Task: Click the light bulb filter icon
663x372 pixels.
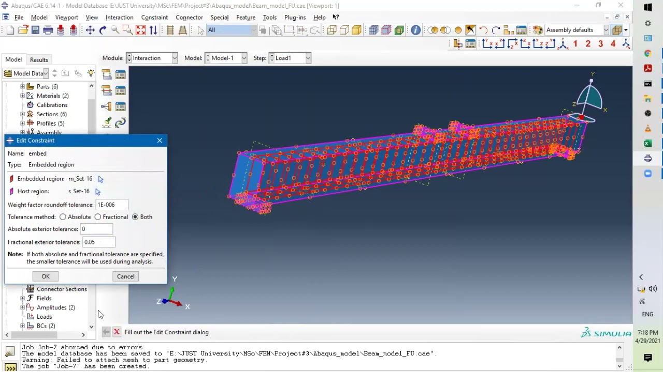Action: [x=91, y=73]
